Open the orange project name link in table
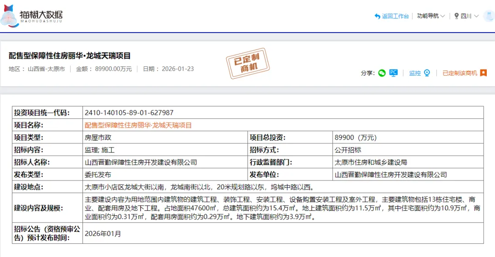This screenshot has height=257, width=495. point(138,125)
